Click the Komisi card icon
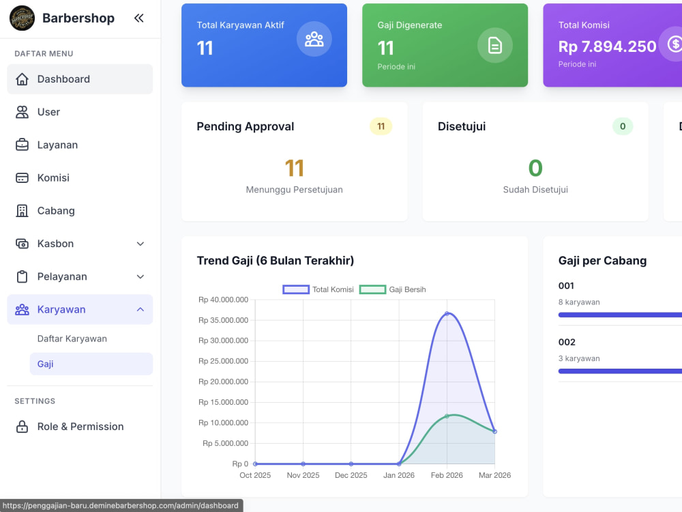This screenshot has width=682, height=512. click(x=23, y=177)
